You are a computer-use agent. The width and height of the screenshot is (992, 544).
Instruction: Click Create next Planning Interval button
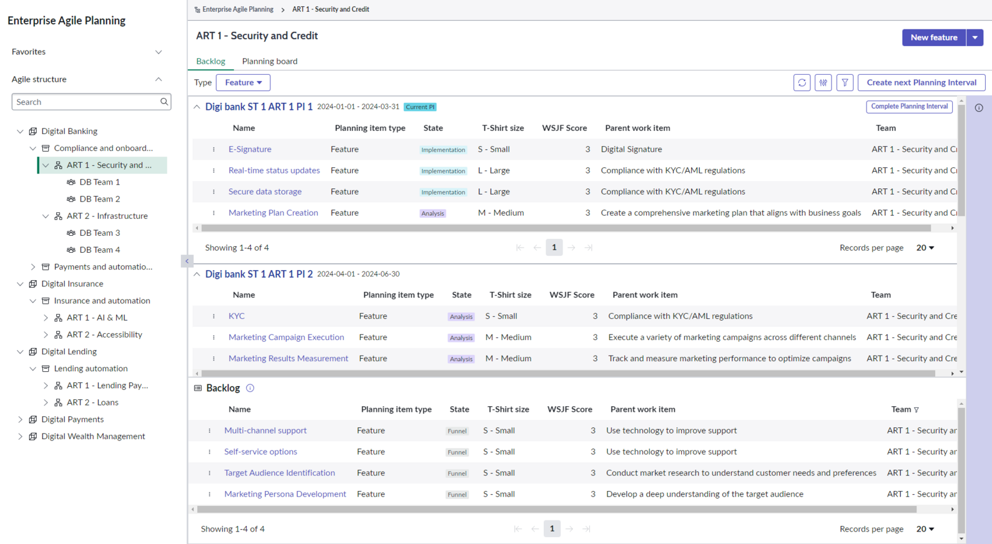tap(921, 82)
